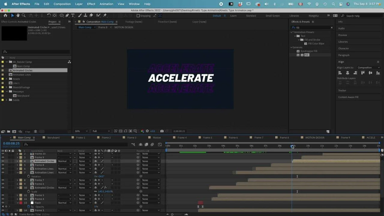Click the motion blur icon in timeline
The image size is (384, 216).
click(152, 144)
